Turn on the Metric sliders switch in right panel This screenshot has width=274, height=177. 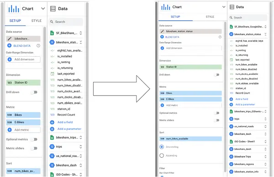[216, 120]
